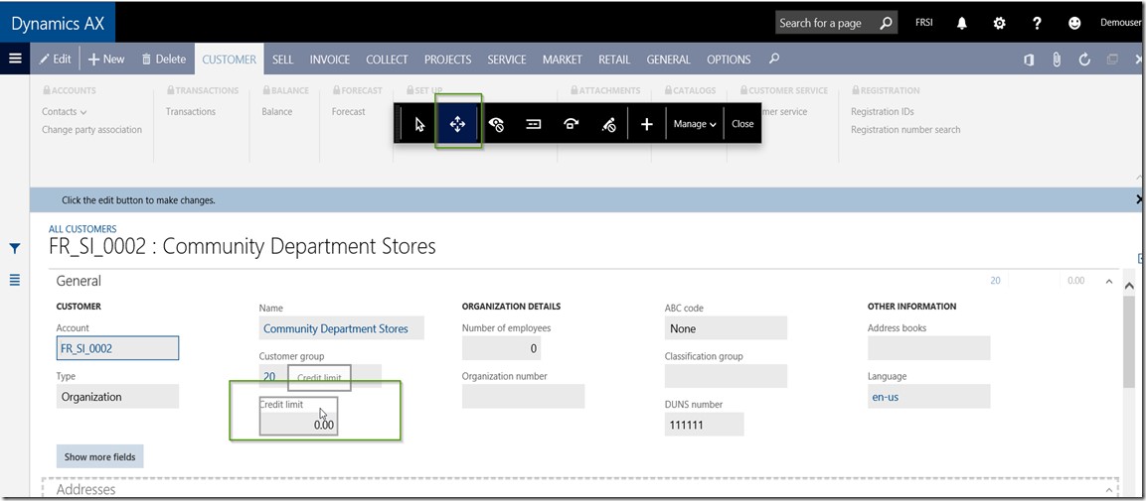
Task: Open the help question mark
Action: (x=1037, y=24)
